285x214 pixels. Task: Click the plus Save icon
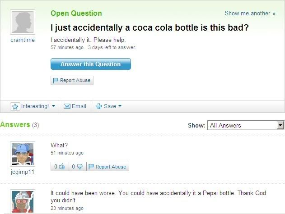pos(99,106)
